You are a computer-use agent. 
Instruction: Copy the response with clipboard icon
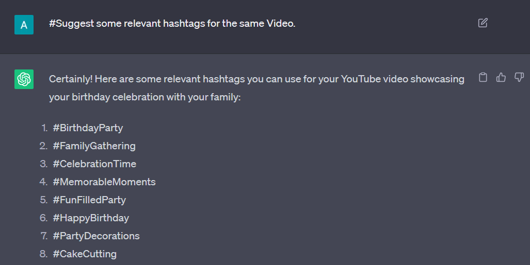point(483,78)
